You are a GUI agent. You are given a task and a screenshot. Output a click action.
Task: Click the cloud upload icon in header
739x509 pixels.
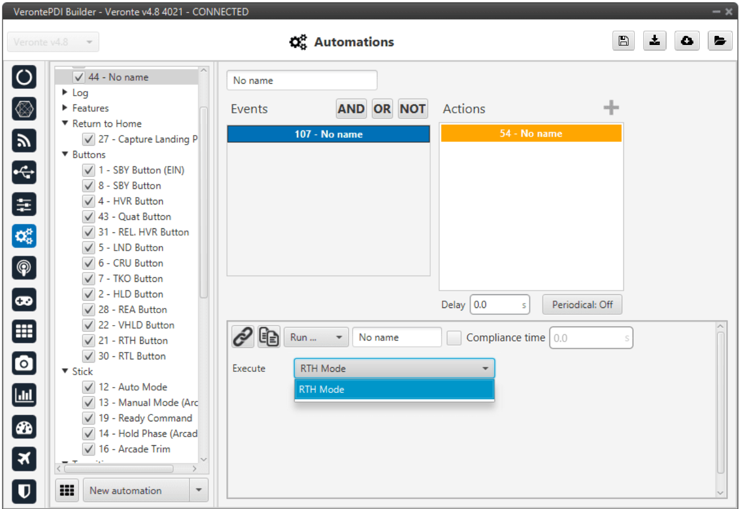pyautogui.click(x=687, y=41)
